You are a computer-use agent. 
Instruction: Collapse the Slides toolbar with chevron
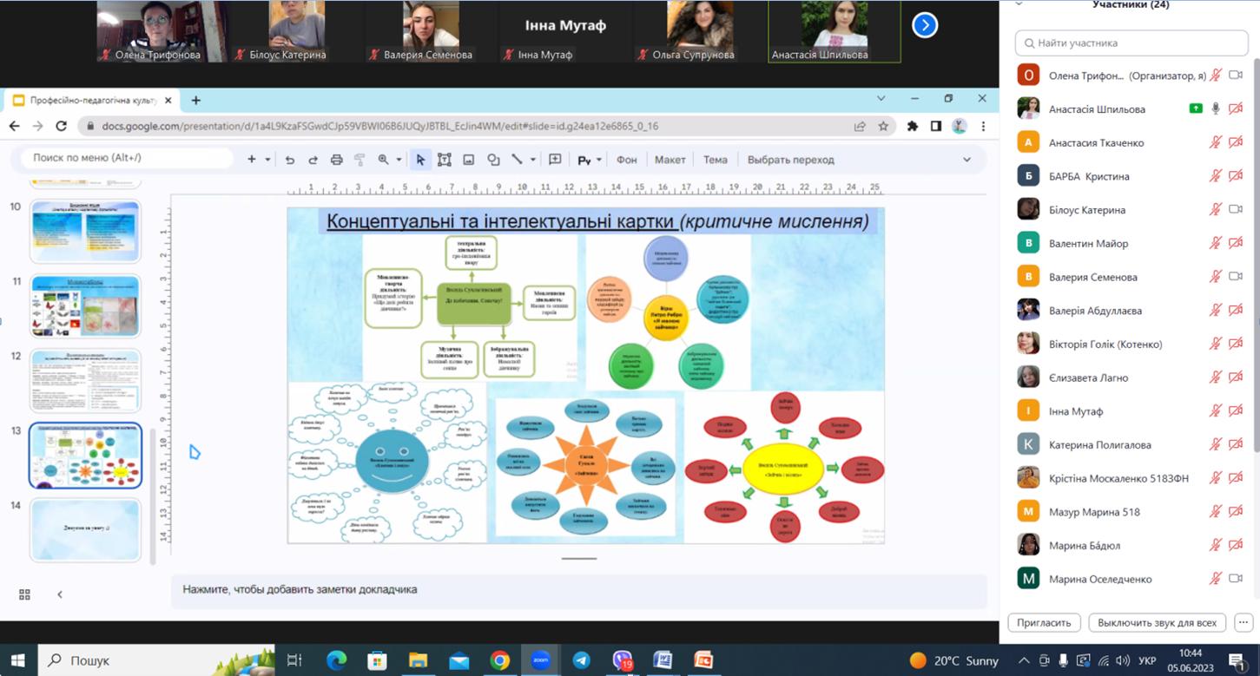pyautogui.click(x=966, y=160)
